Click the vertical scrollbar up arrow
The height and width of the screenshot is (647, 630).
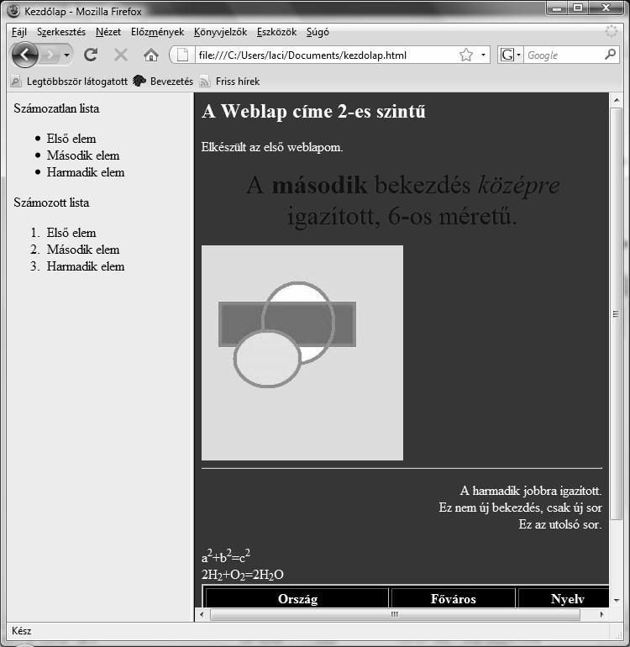pos(617,100)
